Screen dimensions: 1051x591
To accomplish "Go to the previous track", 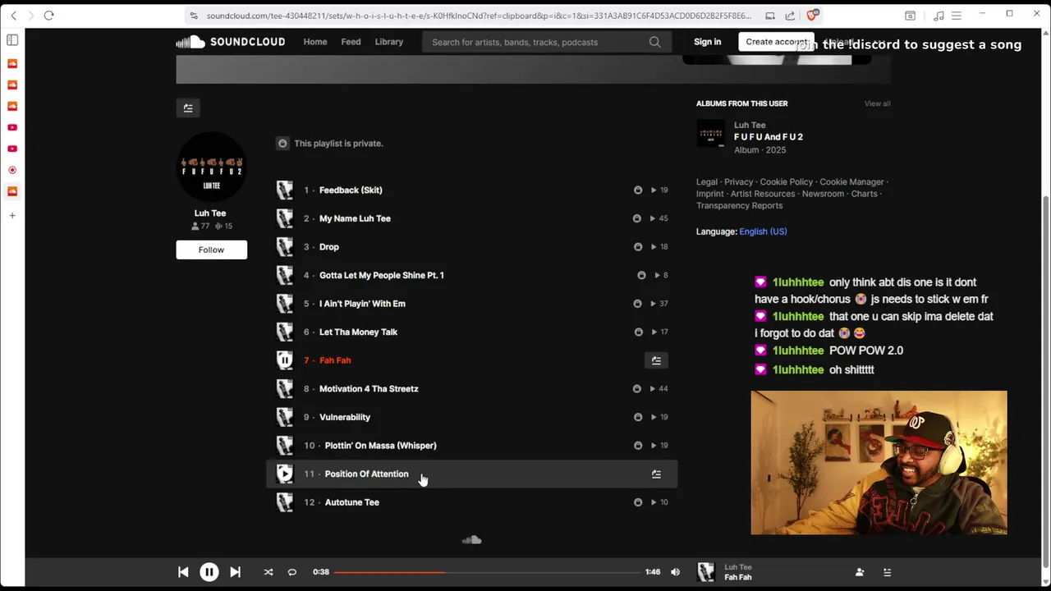I will (x=183, y=572).
